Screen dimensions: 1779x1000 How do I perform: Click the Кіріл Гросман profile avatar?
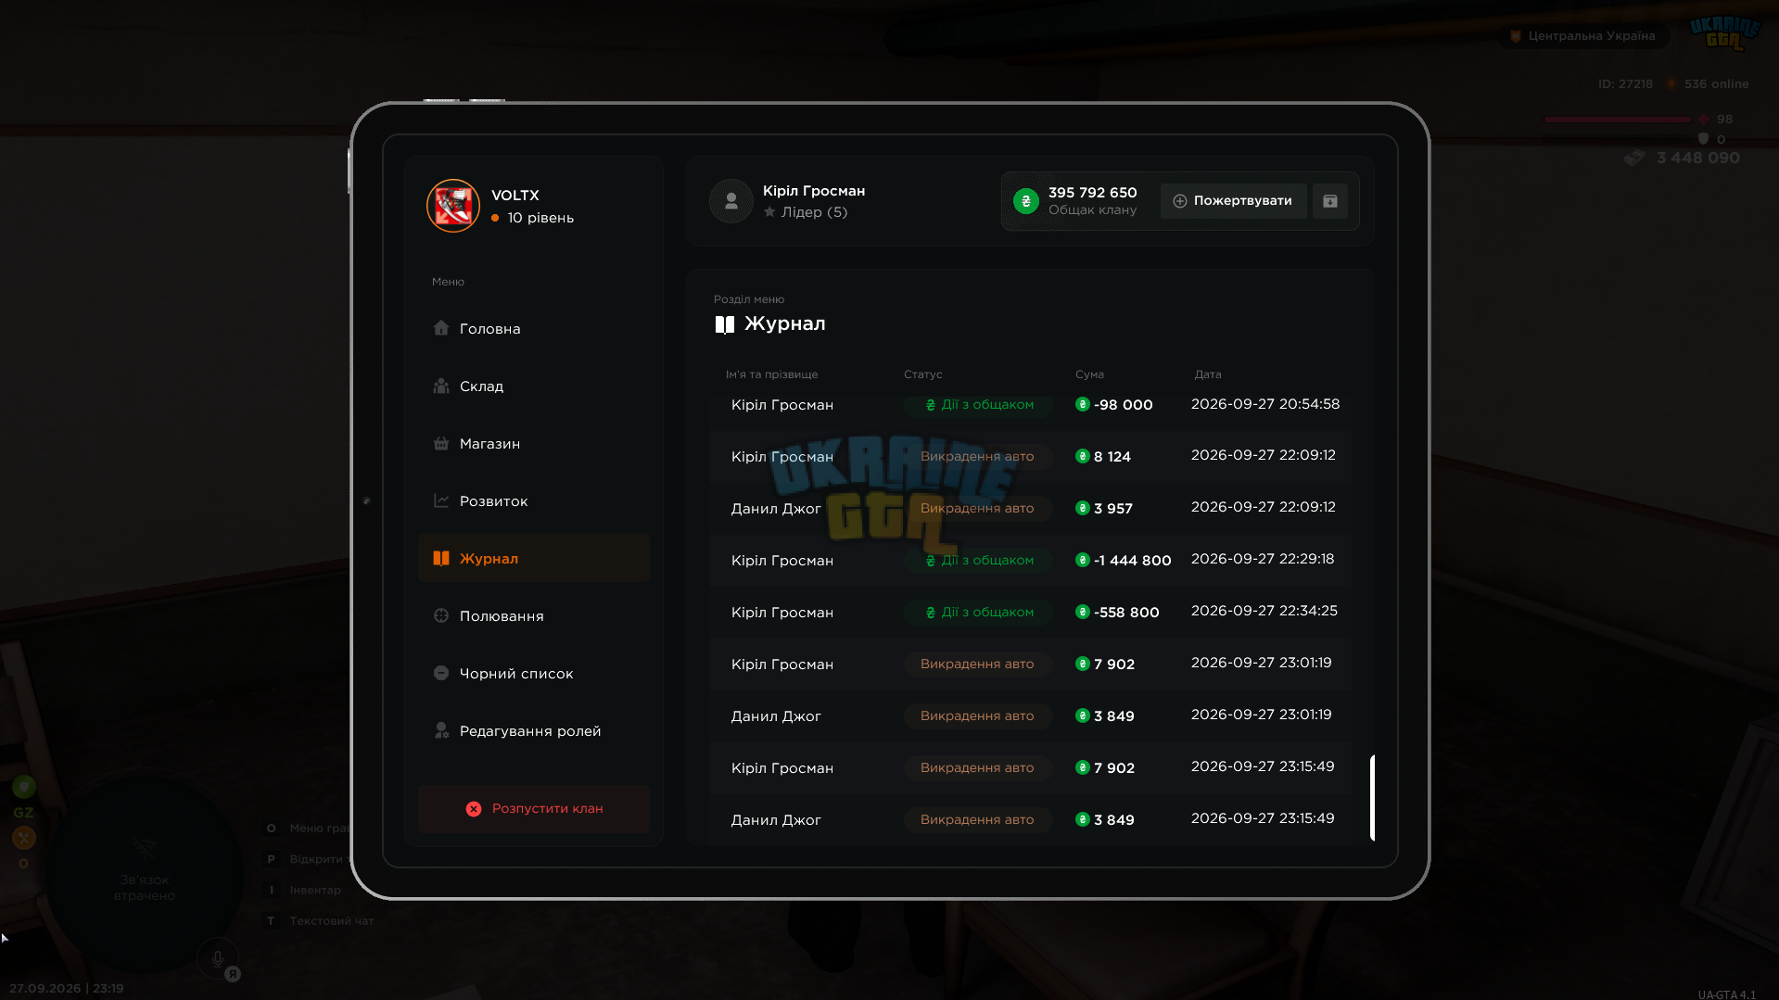point(731,201)
